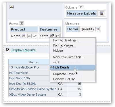Click the Name row field label
The width and height of the screenshot is (115, 107).
tap(16, 36)
